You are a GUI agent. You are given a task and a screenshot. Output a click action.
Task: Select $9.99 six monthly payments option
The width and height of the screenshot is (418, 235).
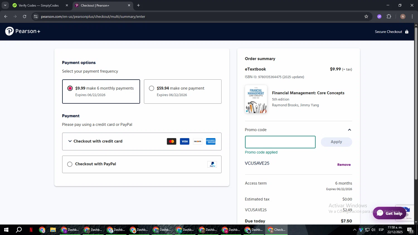pyautogui.click(x=70, y=88)
